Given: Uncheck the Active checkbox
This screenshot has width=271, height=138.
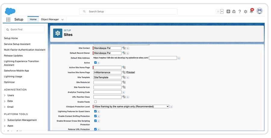Looking at the screenshot, I should pos(95,62).
